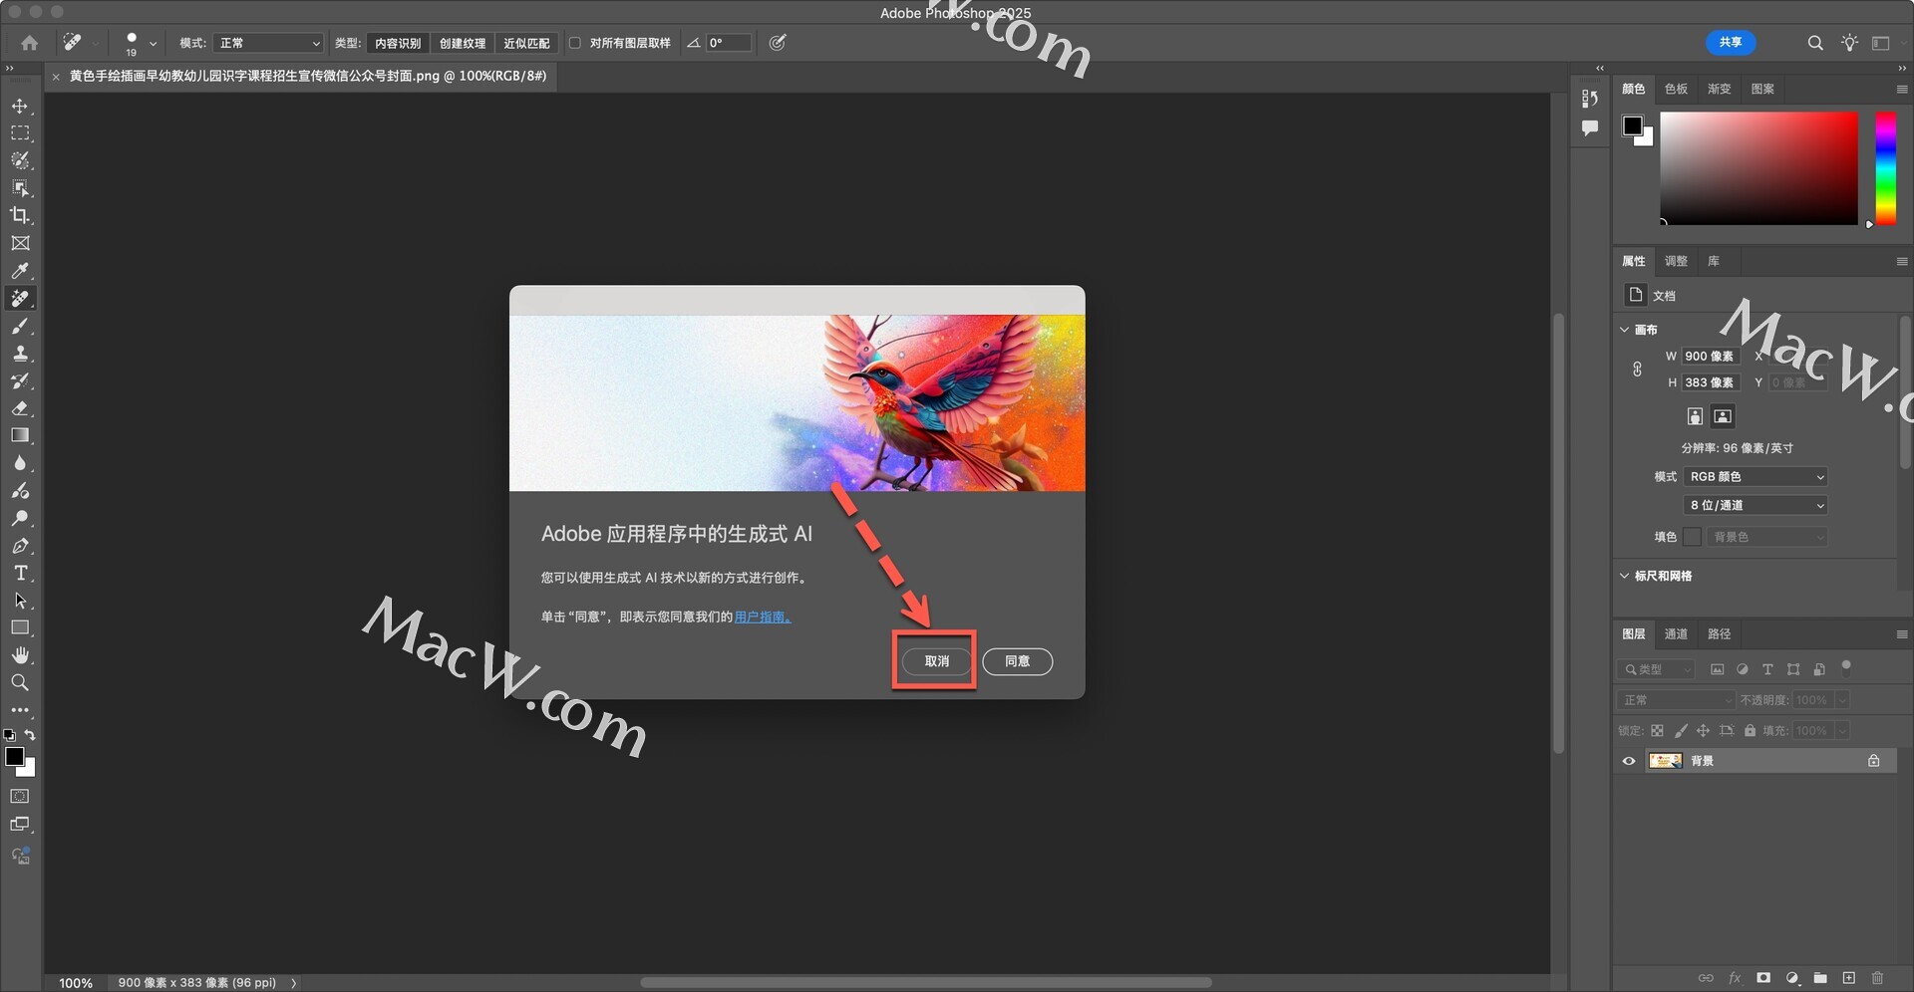Open the 8 位/通道 bit depth dropdown

tap(1755, 506)
